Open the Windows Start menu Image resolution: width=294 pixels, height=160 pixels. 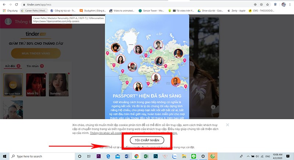pyautogui.click(x=4, y=156)
